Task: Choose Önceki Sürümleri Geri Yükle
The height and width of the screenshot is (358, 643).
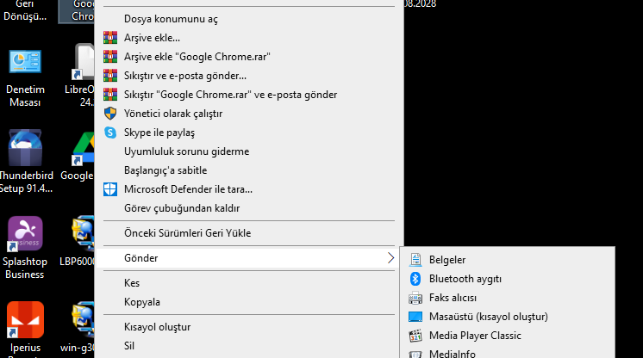Action: point(249,233)
